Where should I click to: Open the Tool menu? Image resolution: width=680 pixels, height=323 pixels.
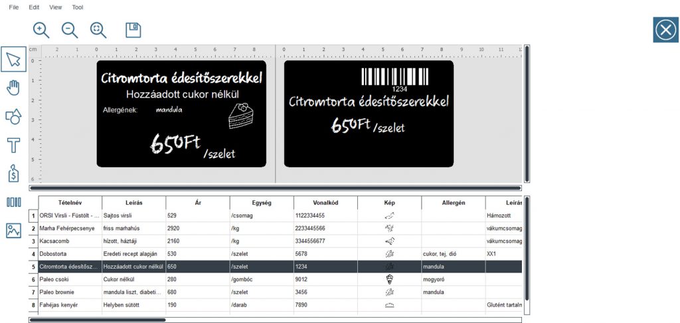pyautogui.click(x=78, y=7)
